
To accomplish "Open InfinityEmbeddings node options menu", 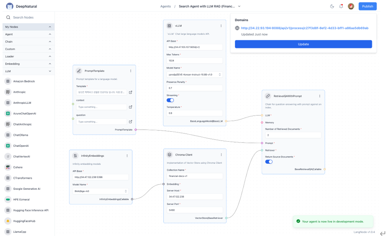I will coord(127,156).
